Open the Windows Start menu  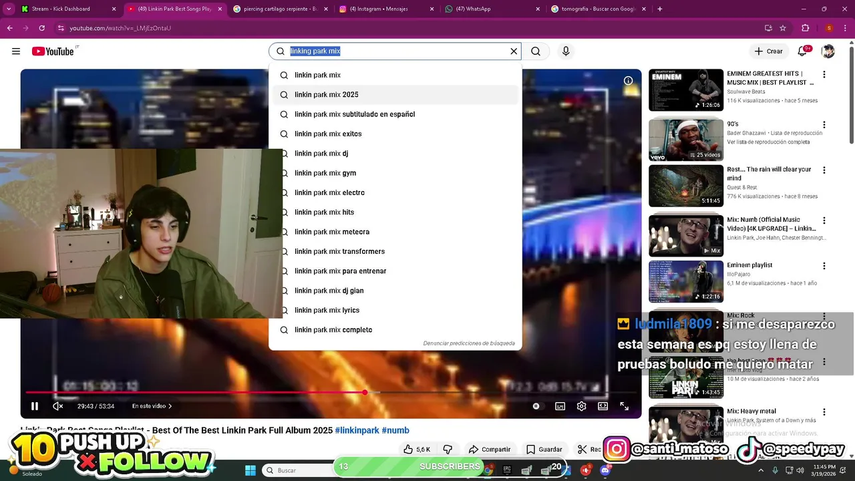click(250, 470)
